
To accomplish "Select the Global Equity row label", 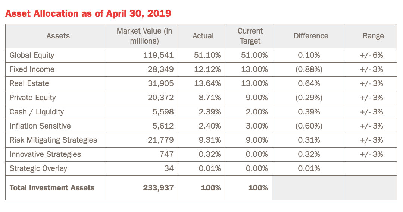I will (32, 55).
